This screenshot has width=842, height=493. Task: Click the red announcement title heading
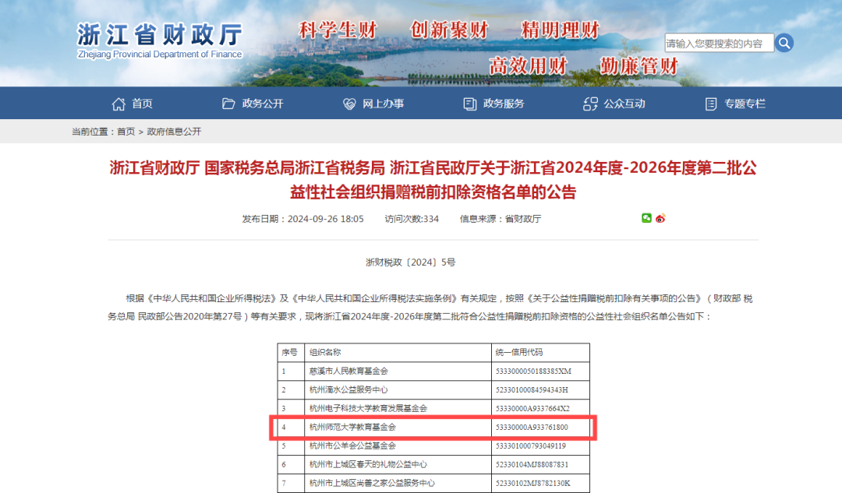pyautogui.click(x=433, y=180)
